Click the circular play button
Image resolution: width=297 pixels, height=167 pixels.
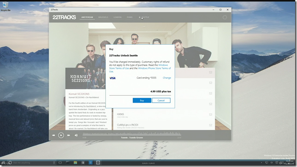[x=61, y=135]
